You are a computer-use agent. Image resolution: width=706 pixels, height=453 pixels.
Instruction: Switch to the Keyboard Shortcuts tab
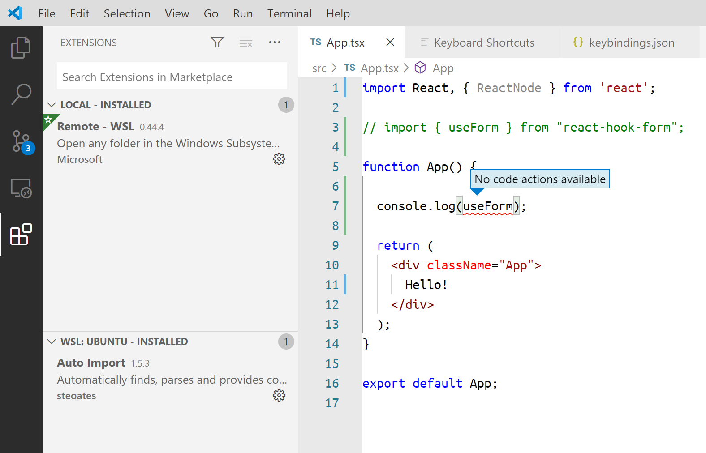tap(484, 43)
